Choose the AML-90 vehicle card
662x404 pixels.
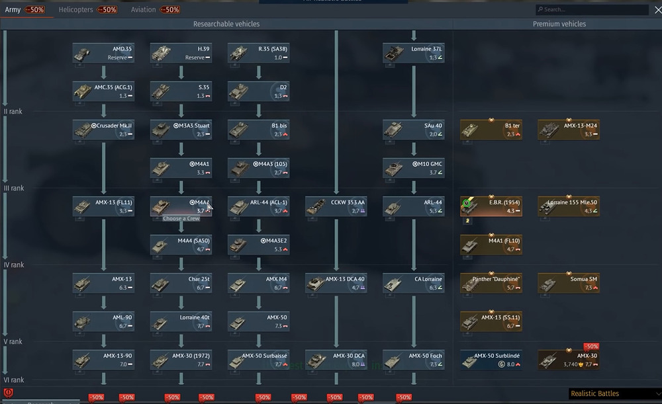[103, 321]
